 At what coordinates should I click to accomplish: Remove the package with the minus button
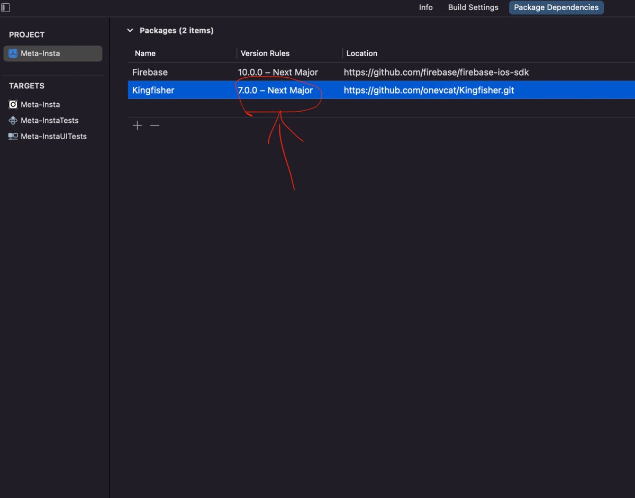click(155, 125)
